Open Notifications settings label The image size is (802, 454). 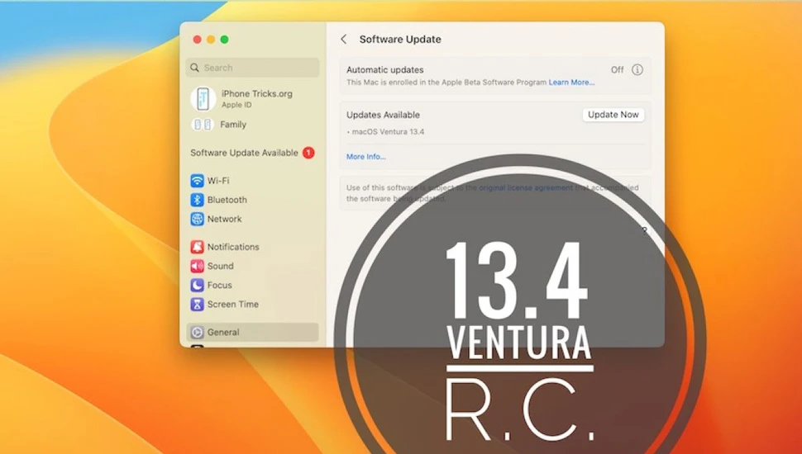[233, 247]
